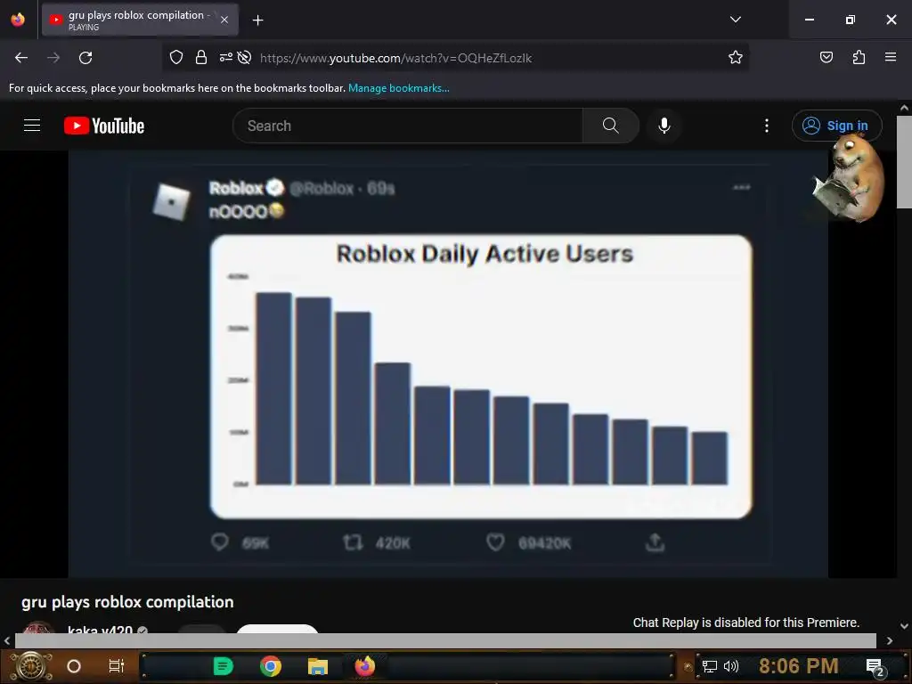Click the Sign in button
Viewport: 912px width, 684px height.
click(x=836, y=126)
